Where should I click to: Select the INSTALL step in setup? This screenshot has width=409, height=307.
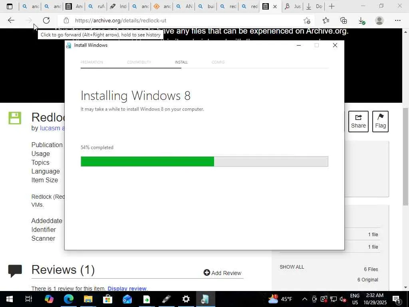coord(181,62)
